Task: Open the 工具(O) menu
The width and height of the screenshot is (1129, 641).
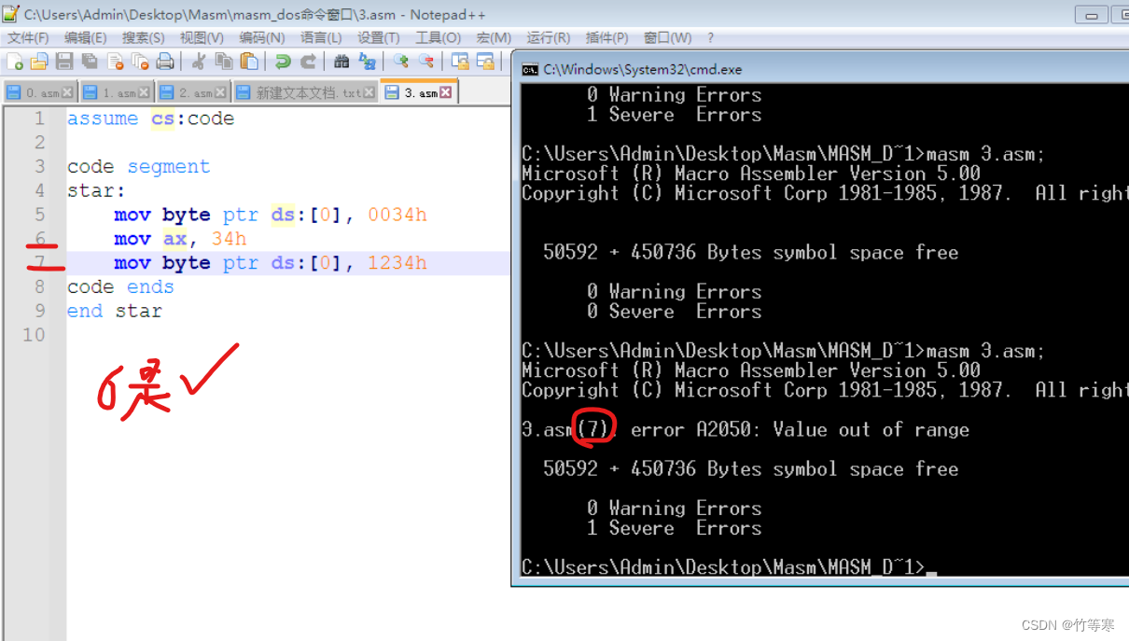Action: coord(438,37)
